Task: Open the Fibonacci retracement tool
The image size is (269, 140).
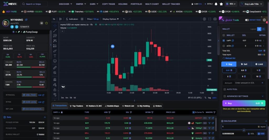Action: (55, 36)
